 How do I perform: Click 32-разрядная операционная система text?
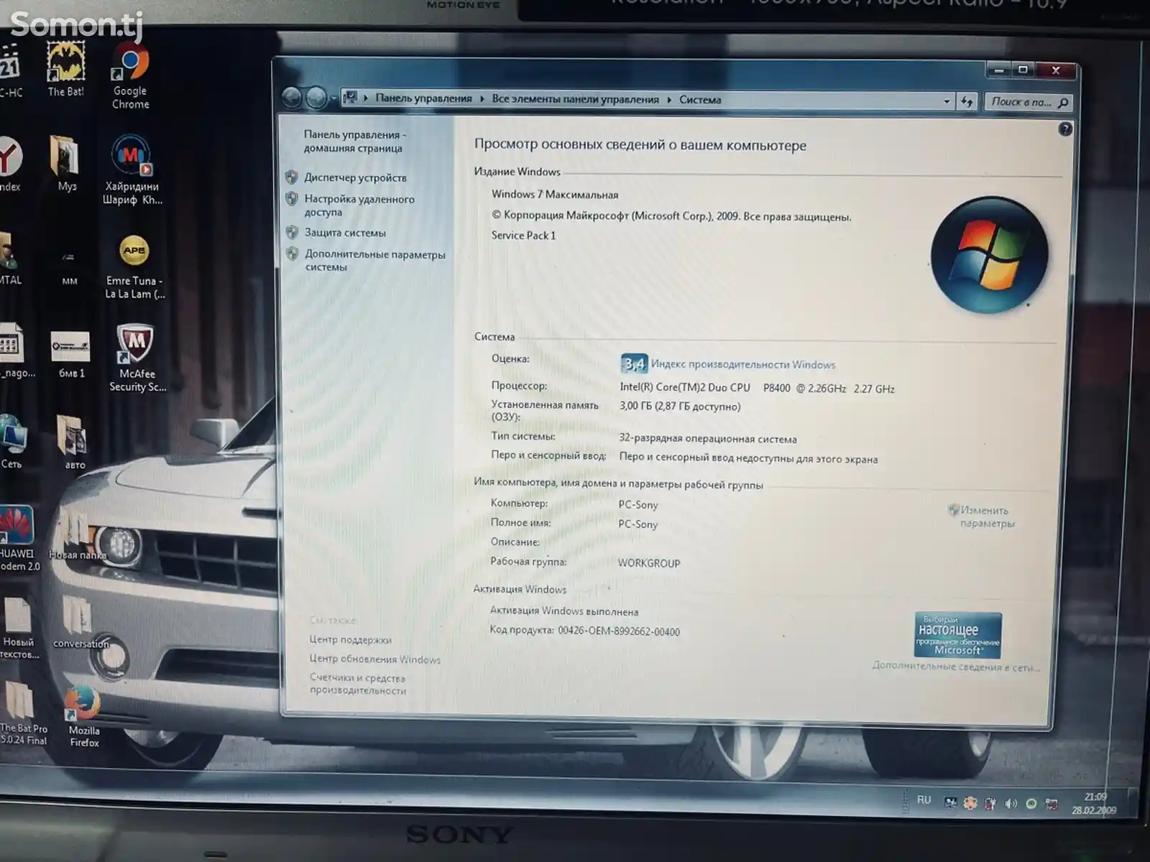(x=708, y=439)
